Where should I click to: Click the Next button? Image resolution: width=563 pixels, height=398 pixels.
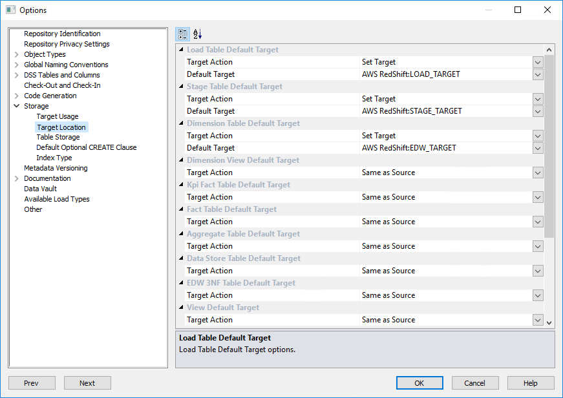pos(87,383)
